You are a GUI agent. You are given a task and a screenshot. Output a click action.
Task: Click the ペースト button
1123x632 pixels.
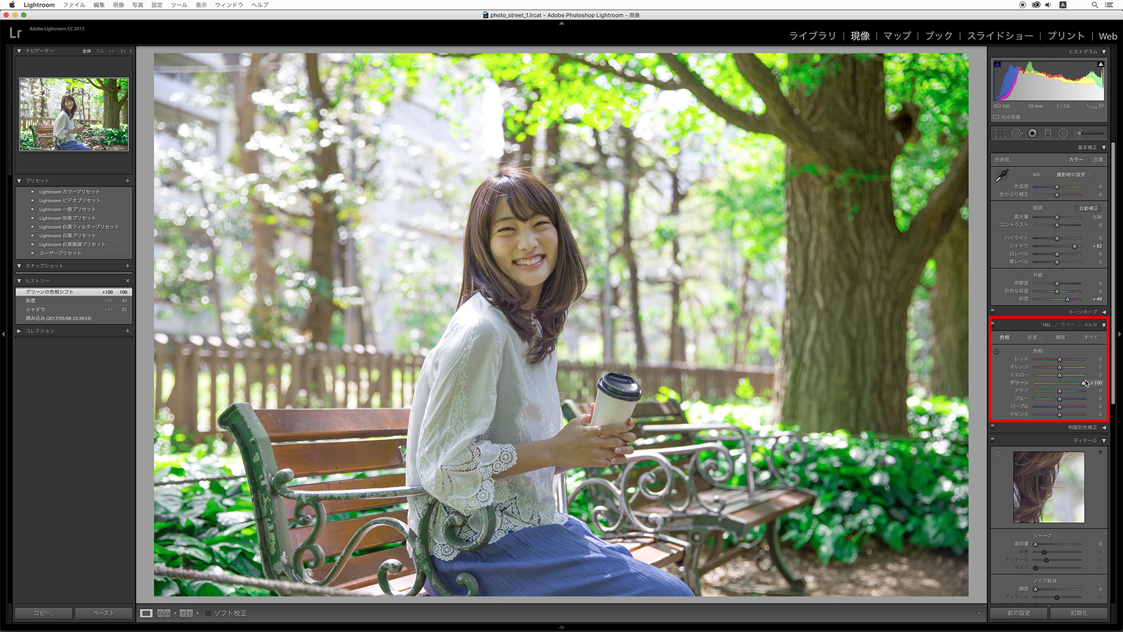point(104,613)
